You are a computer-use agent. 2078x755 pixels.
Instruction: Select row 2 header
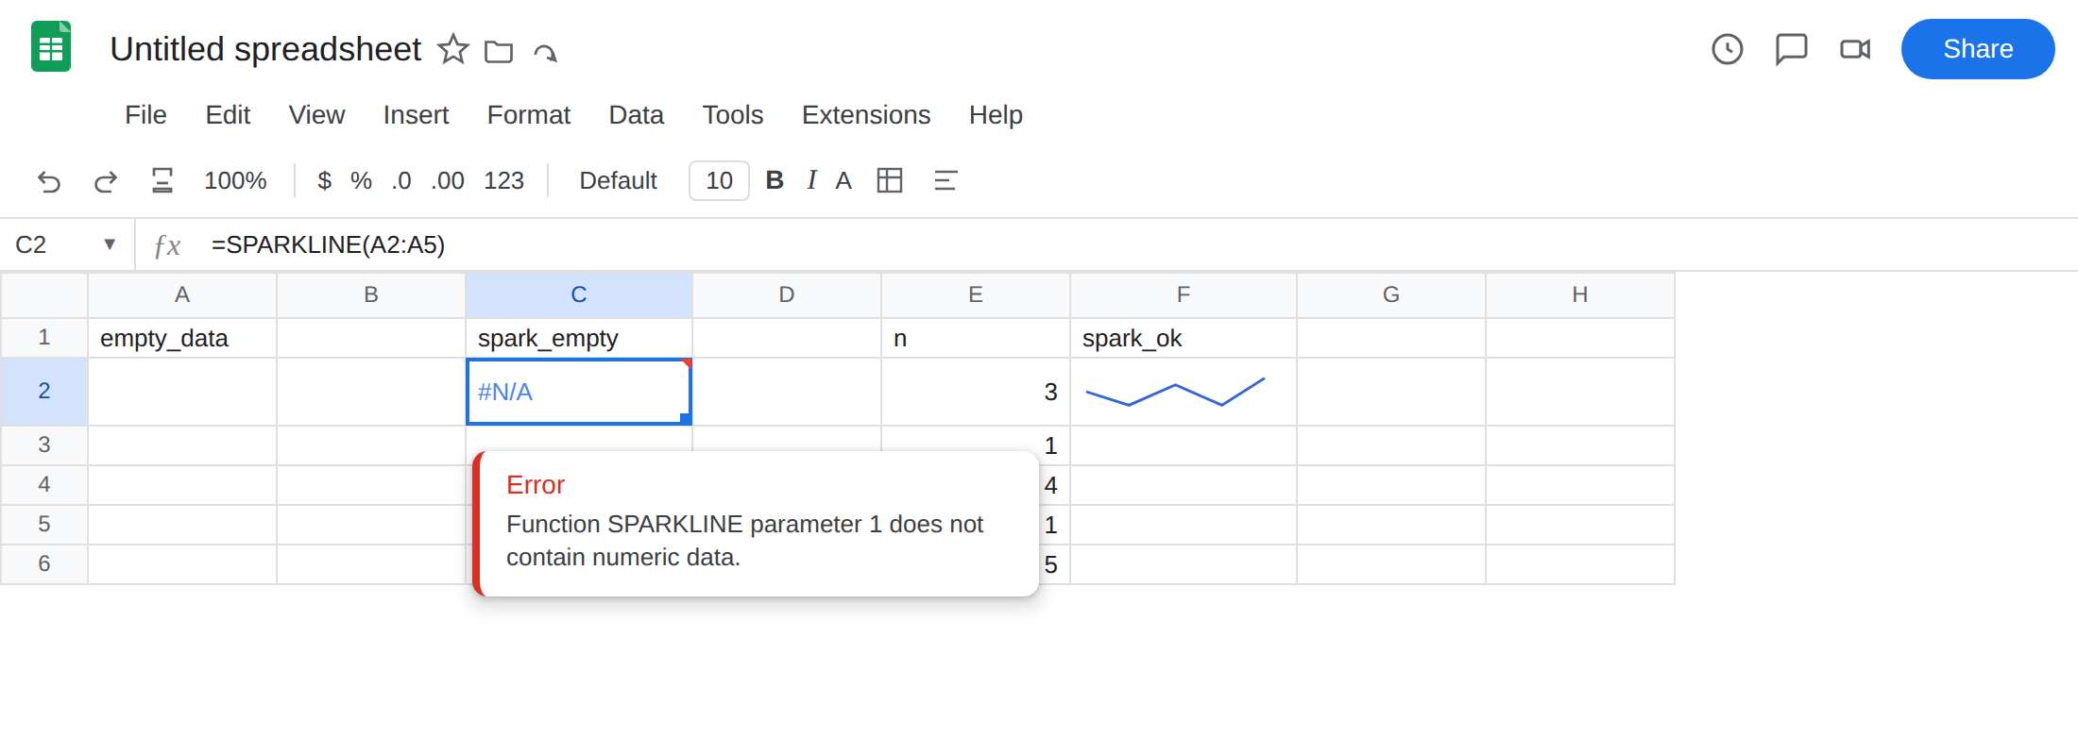point(44,391)
